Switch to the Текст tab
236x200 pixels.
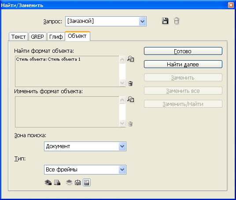(x=18, y=36)
